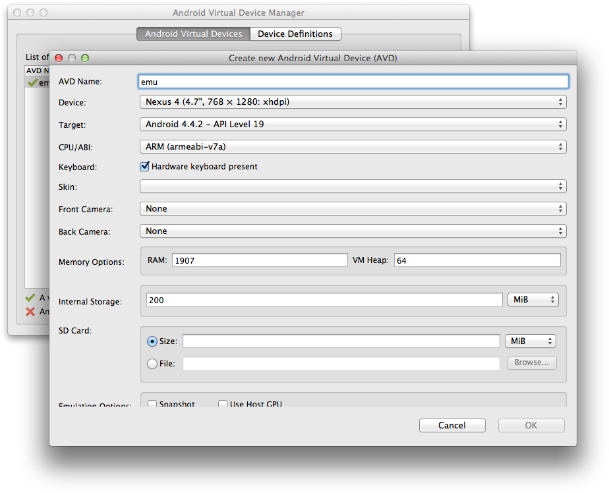Open the Target dropdown for Android 4.4.2
The width and height of the screenshot is (609, 493).
[353, 124]
